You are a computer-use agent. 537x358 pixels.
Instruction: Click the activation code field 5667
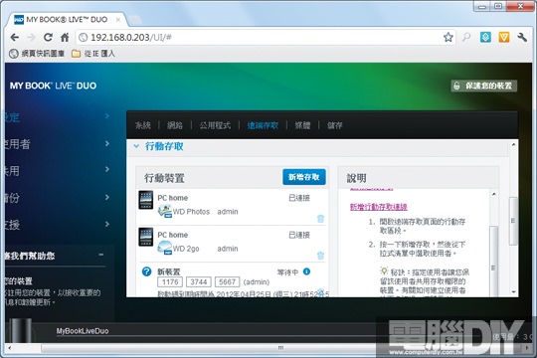[x=227, y=282]
